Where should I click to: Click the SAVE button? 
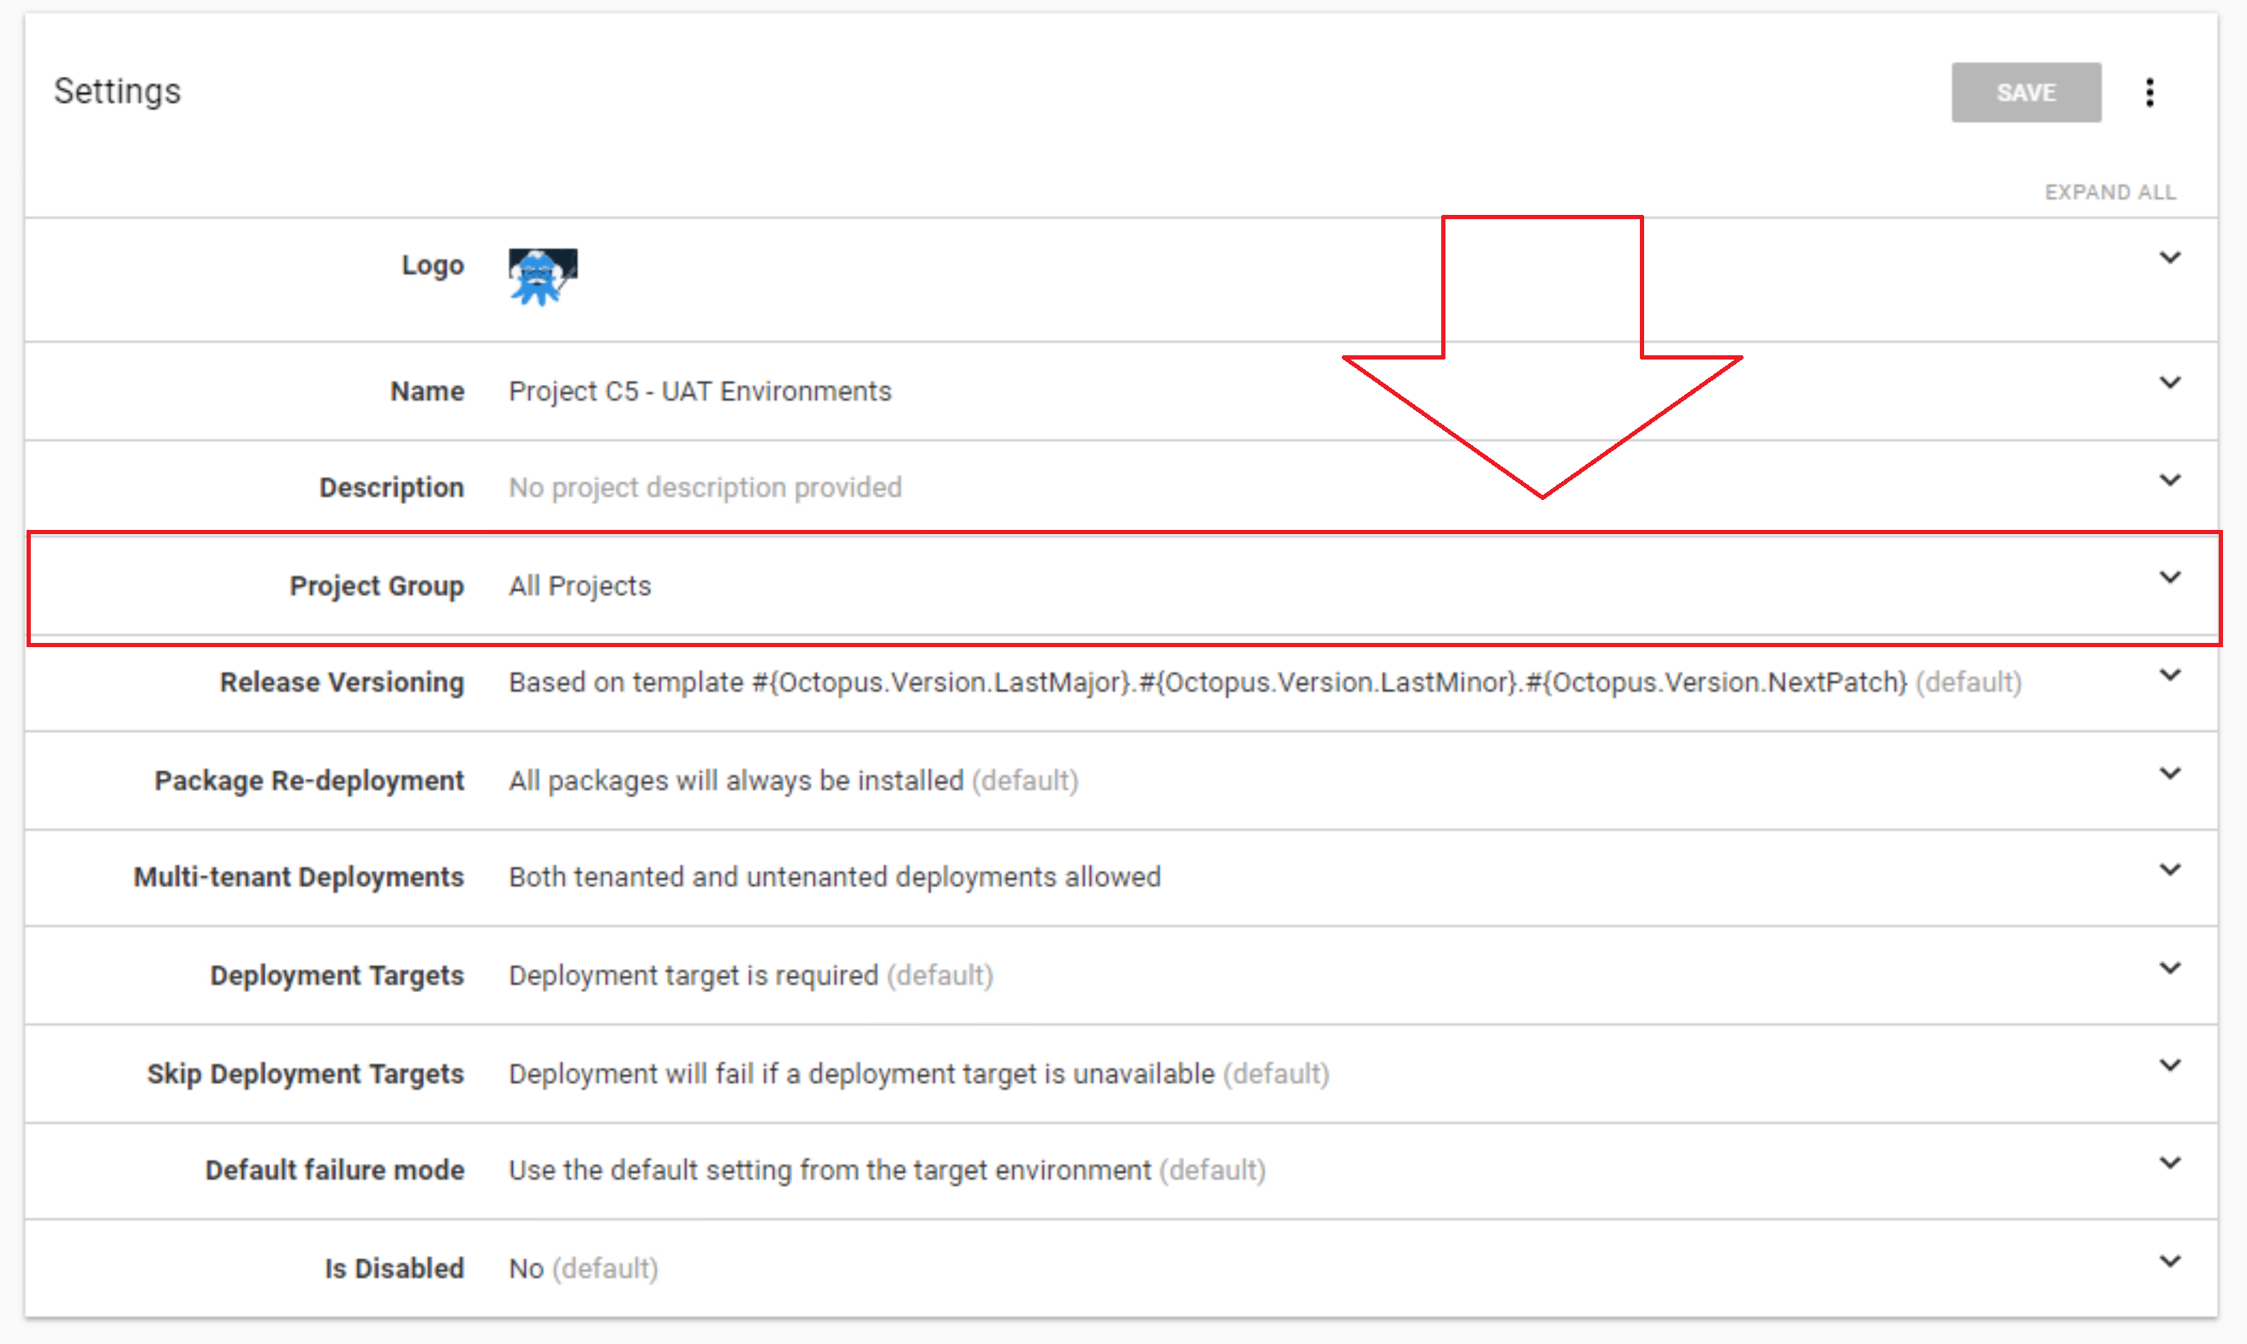[x=2026, y=92]
